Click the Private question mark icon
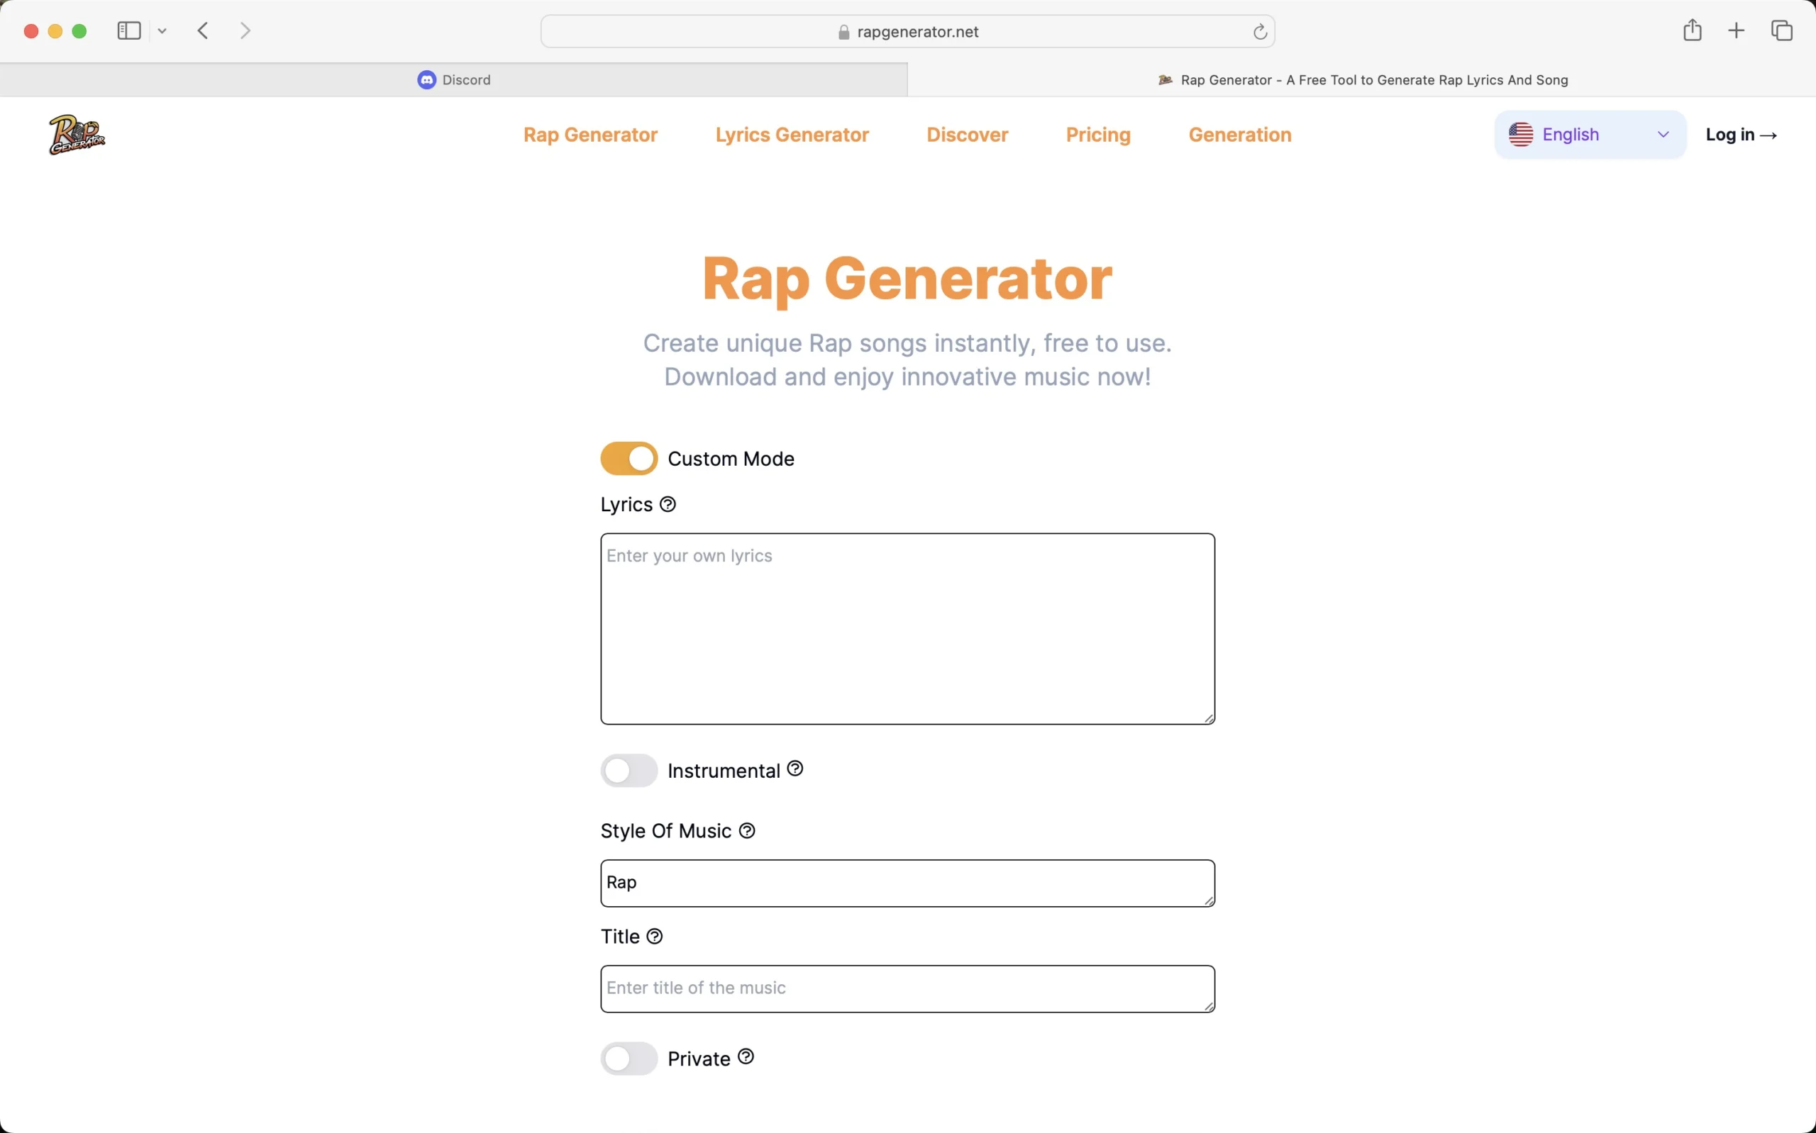Screen dimensions: 1816x1133 pyautogui.click(x=746, y=1056)
